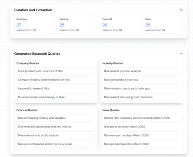This screenshot has height=157, width=193.
Task: Select 'Nike new partnerships March 2025' query
Action: pyautogui.click(x=142, y=135)
